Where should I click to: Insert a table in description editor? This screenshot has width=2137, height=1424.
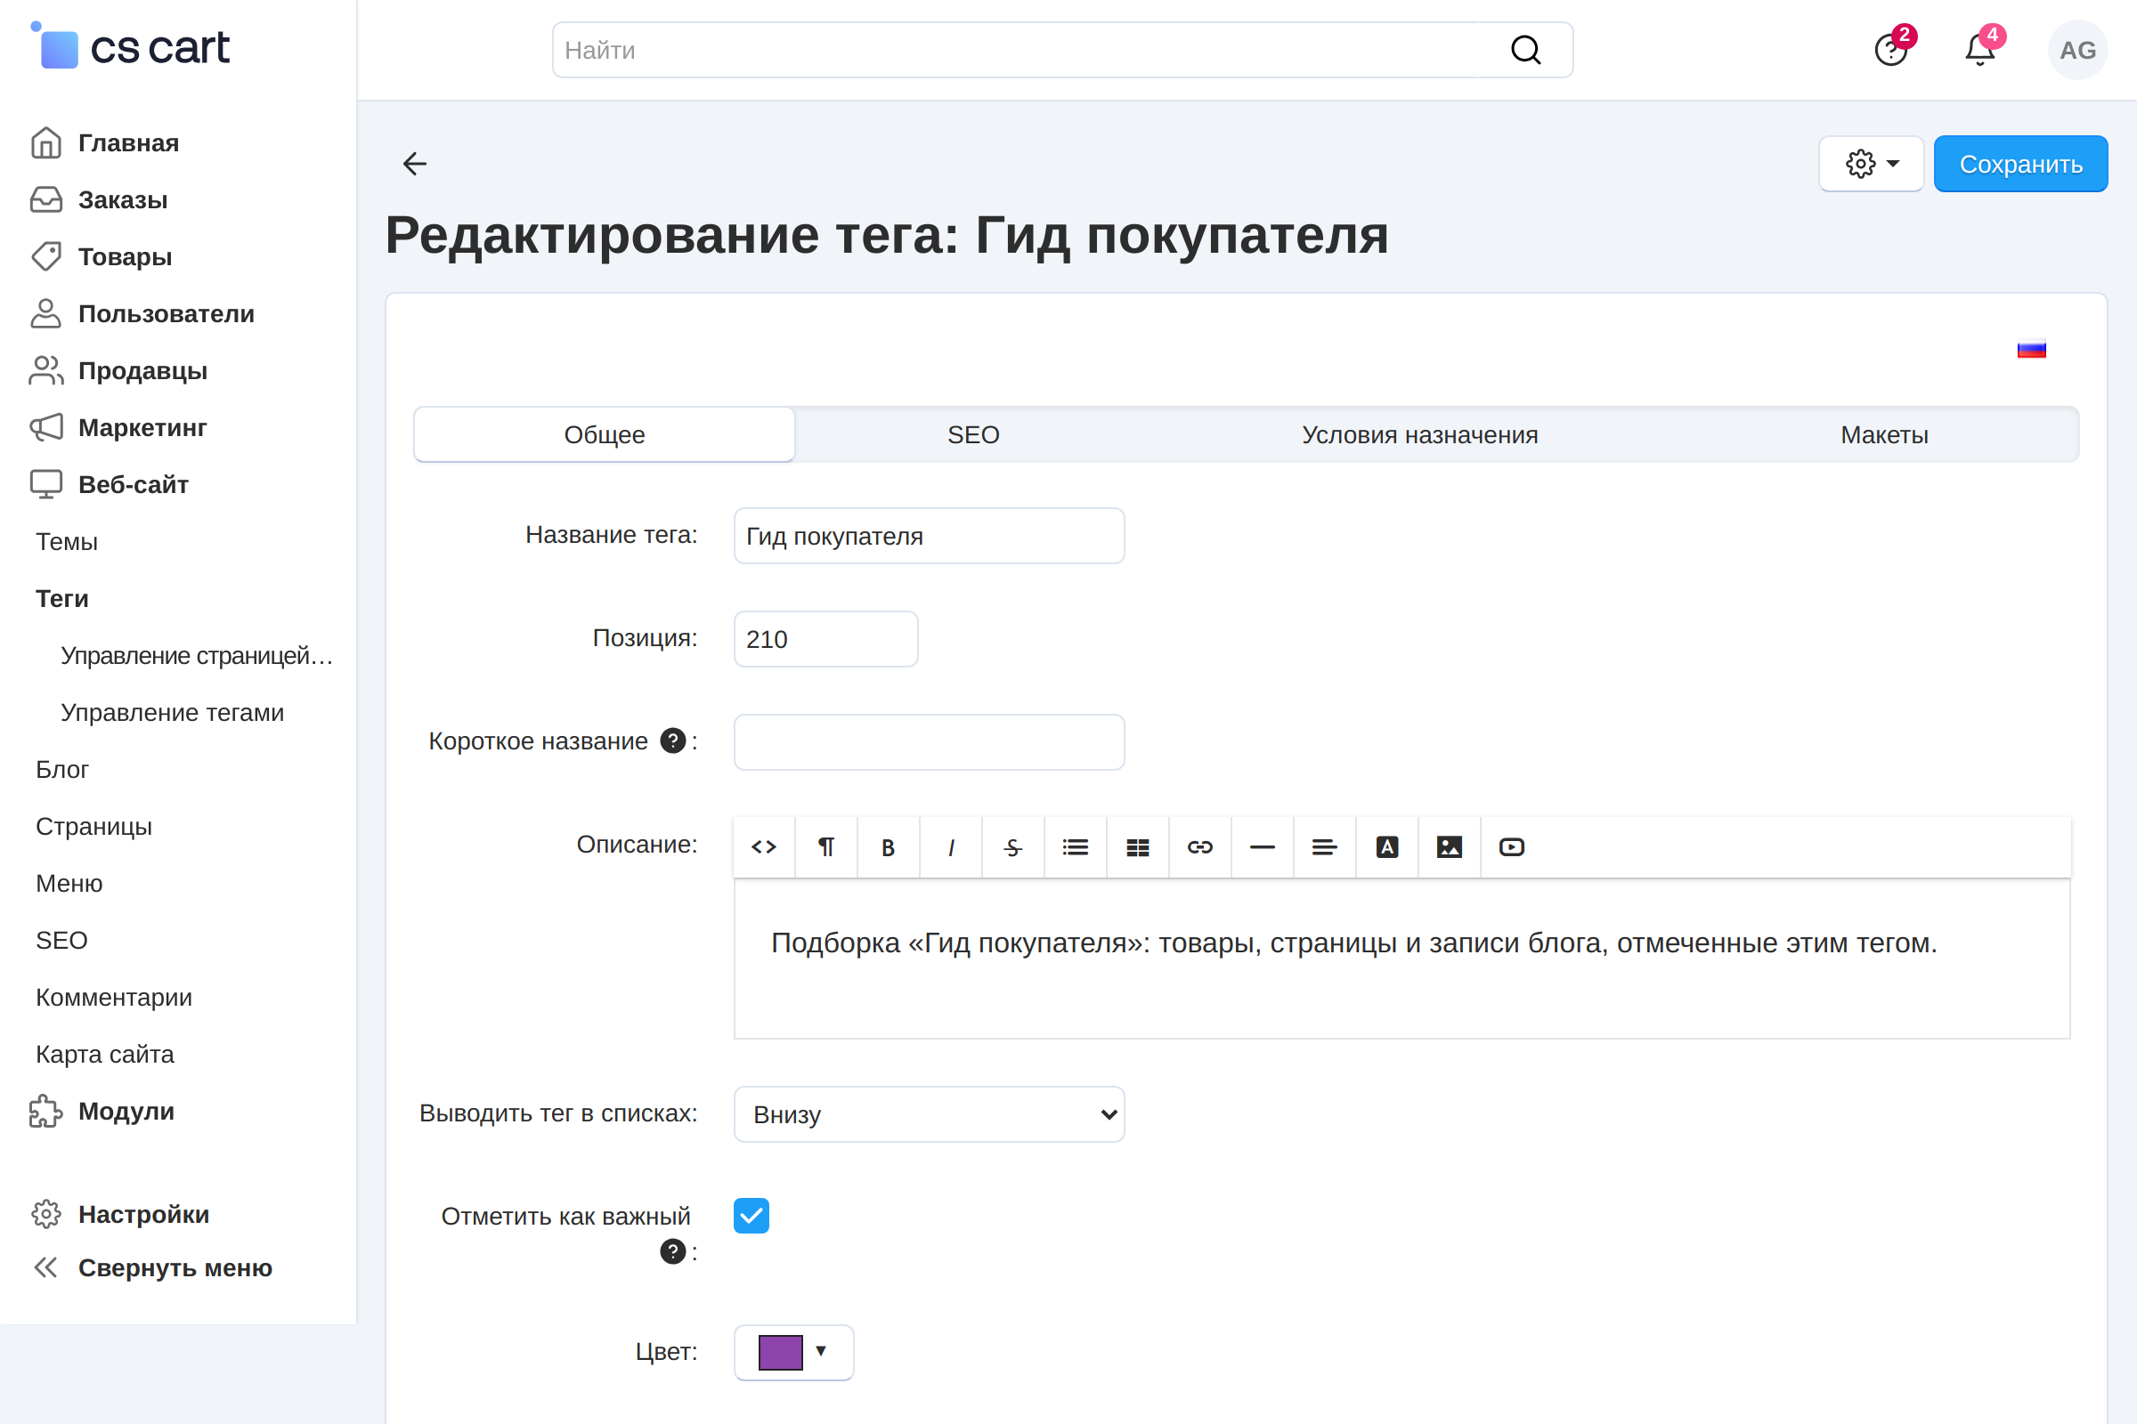pyautogui.click(x=1138, y=847)
